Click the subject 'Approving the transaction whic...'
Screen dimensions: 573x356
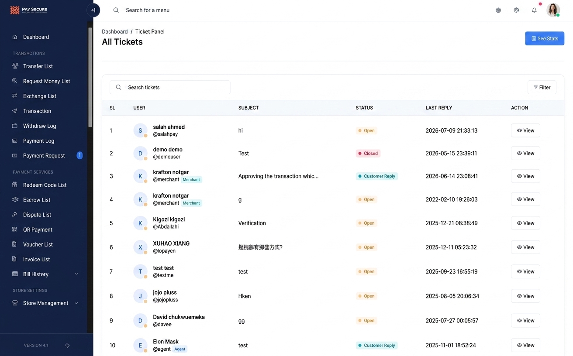[278, 176]
